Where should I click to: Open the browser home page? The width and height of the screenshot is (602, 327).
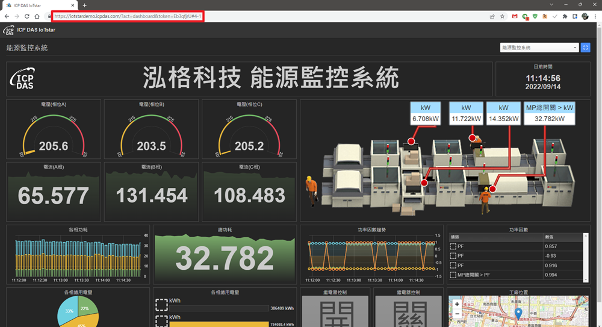(x=37, y=16)
